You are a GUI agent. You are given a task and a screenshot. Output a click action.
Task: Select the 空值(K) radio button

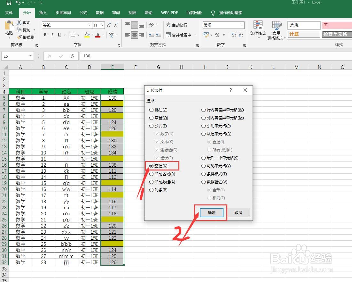[x=151, y=166]
